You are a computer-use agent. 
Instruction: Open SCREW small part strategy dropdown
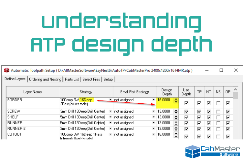(x=153, y=111)
